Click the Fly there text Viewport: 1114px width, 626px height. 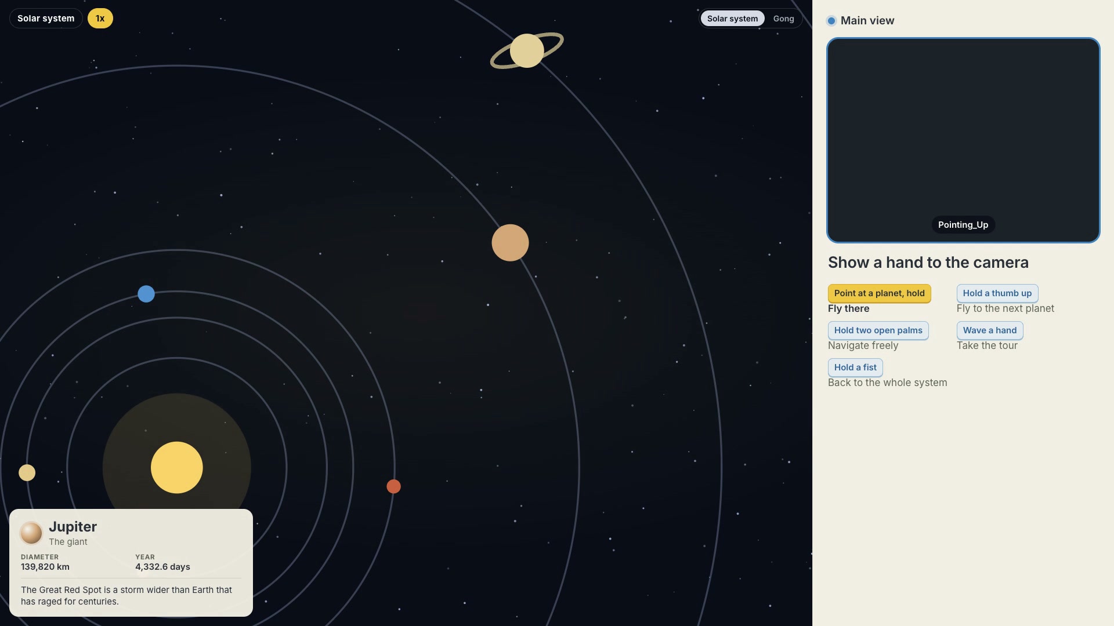[848, 309]
